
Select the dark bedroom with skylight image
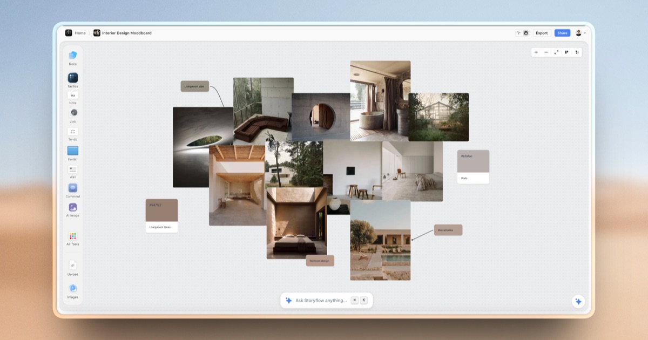[296, 223]
